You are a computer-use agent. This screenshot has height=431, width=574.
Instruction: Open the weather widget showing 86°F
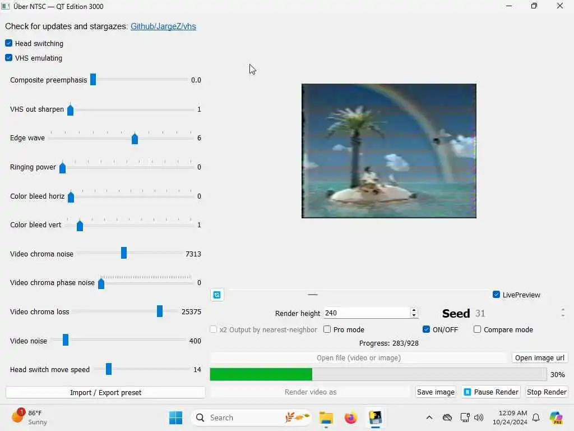29,418
